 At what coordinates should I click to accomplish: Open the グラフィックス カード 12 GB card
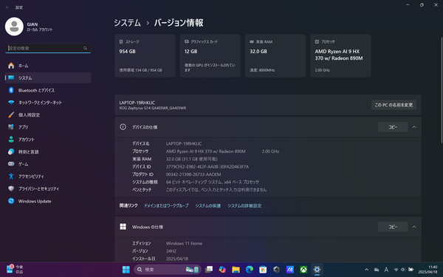coord(210,55)
